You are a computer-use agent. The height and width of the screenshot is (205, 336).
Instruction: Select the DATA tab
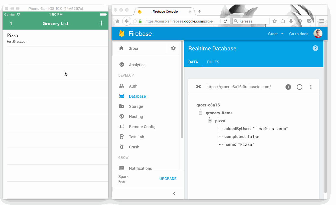click(193, 62)
